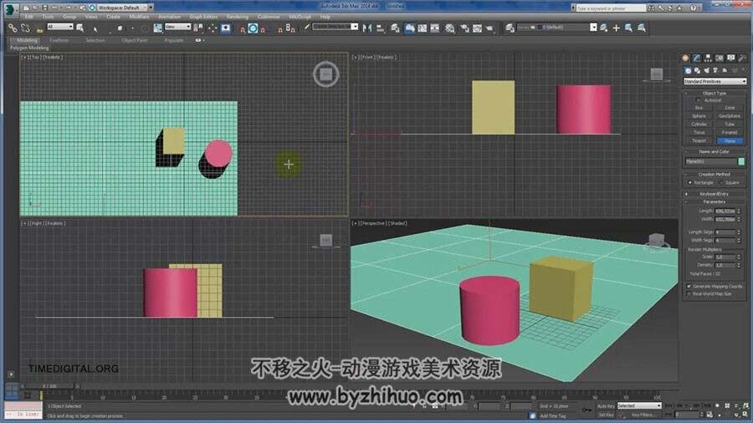Toggle the 3D Snaps icon
The height and width of the screenshot is (423, 753).
click(242, 28)
